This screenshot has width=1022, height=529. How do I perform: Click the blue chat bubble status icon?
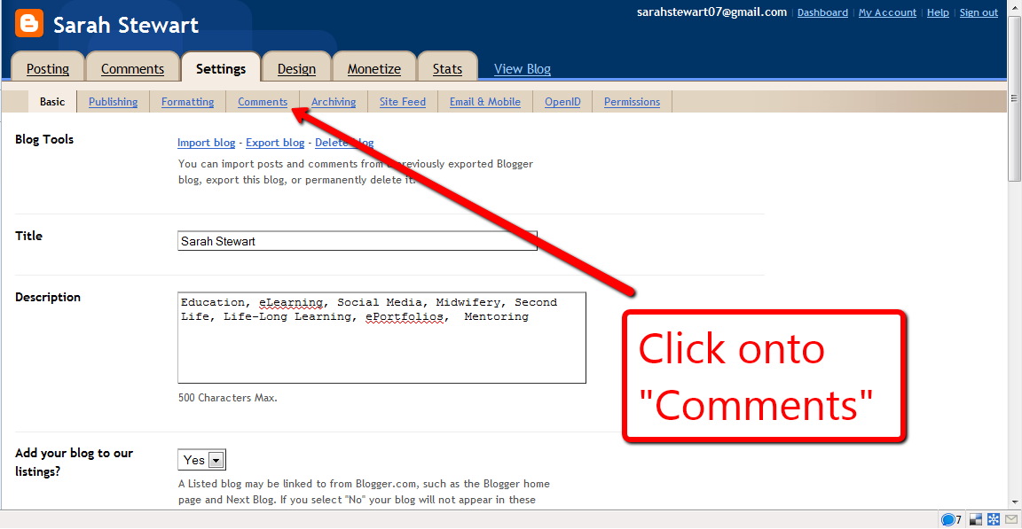tap(948, 519)
